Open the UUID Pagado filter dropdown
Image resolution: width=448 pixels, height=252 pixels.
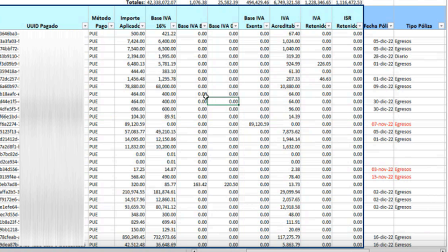(x=85, y=26)
